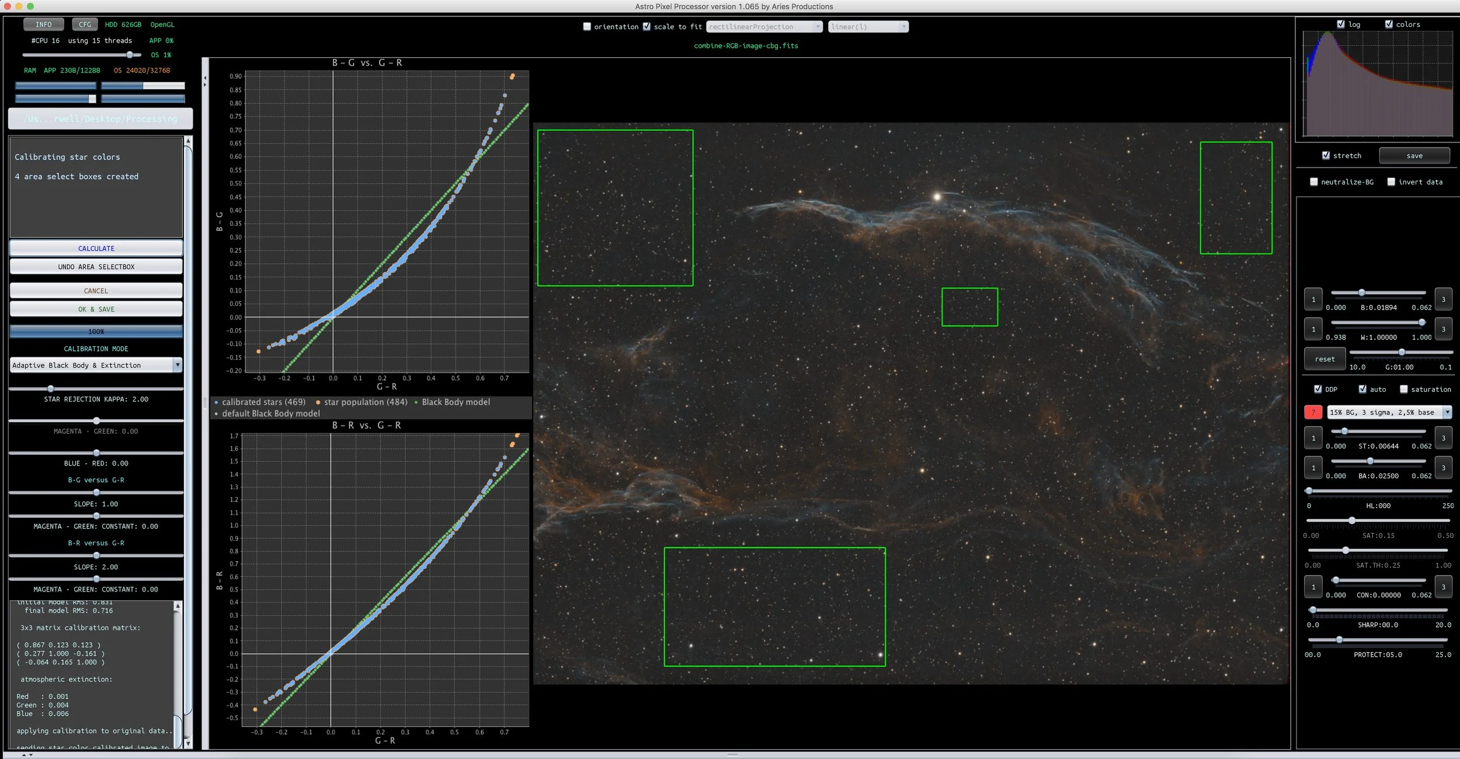Screen dimensions: 1460x759
Task: Click the '3' button right of BA:0.02500 slider
Action: pos(1443,468)
